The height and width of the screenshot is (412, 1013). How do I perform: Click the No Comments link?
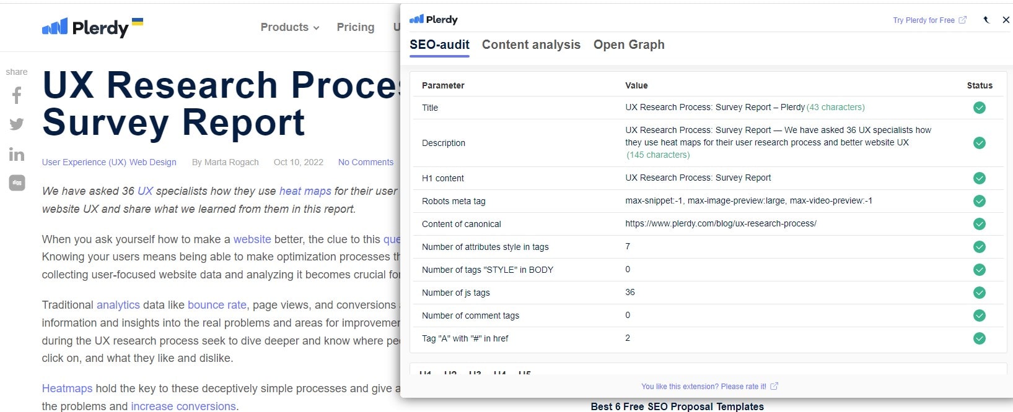click(x=366, y=162)
